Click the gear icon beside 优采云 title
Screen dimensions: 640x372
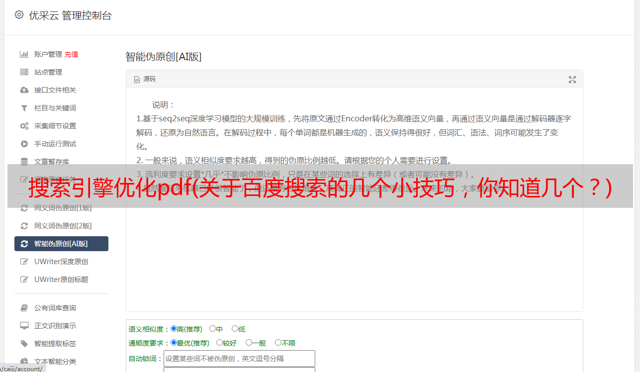click(x=19, y=15)
